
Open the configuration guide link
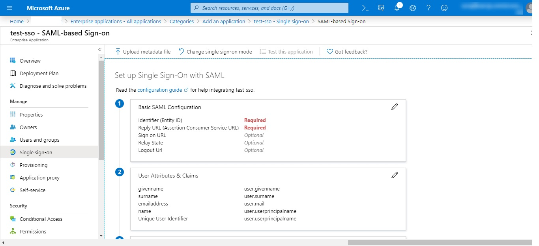pyautogui.click(x=160, y=90)
